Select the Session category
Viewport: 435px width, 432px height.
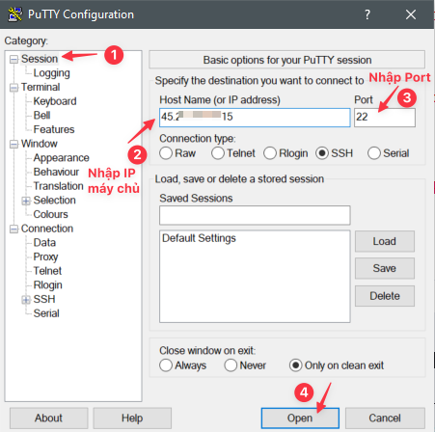click(40, 59)
